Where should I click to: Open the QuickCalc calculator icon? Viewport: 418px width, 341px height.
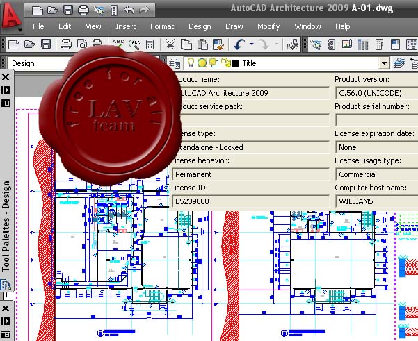[150, 44]
